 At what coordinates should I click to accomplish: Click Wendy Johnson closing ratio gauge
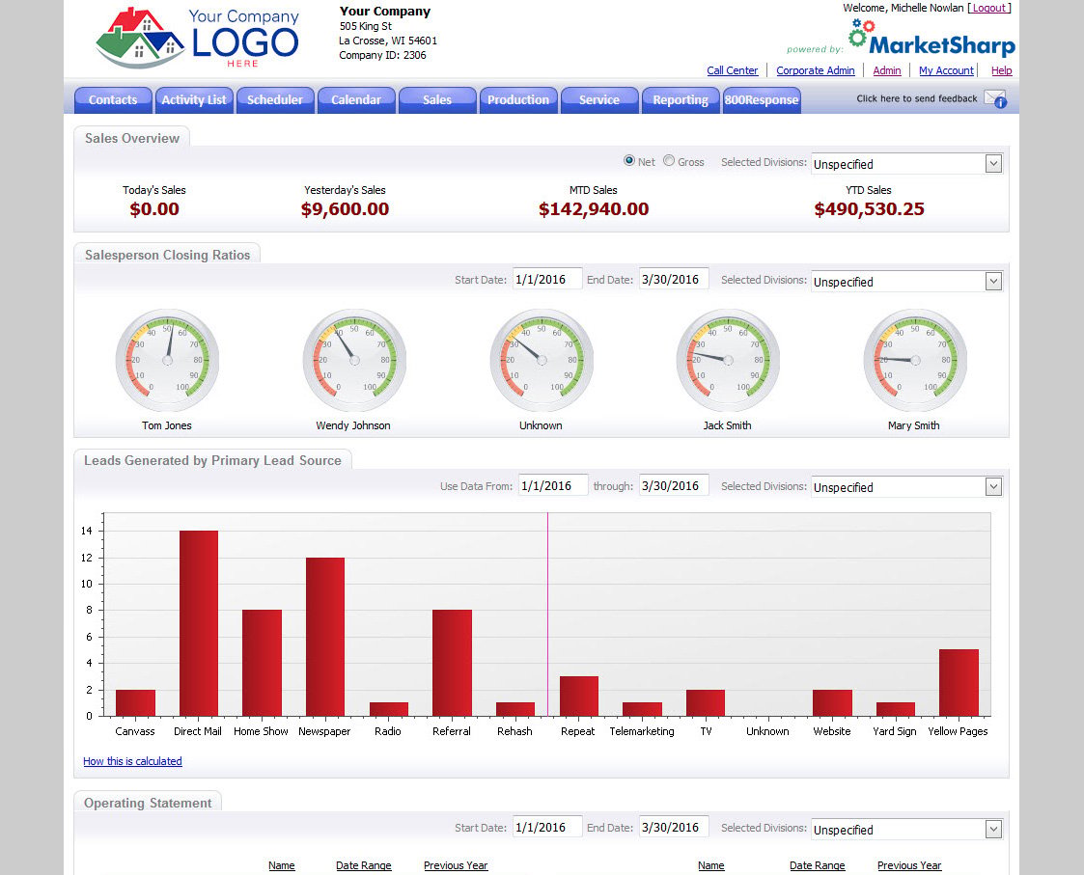click(x=354, y=360)
